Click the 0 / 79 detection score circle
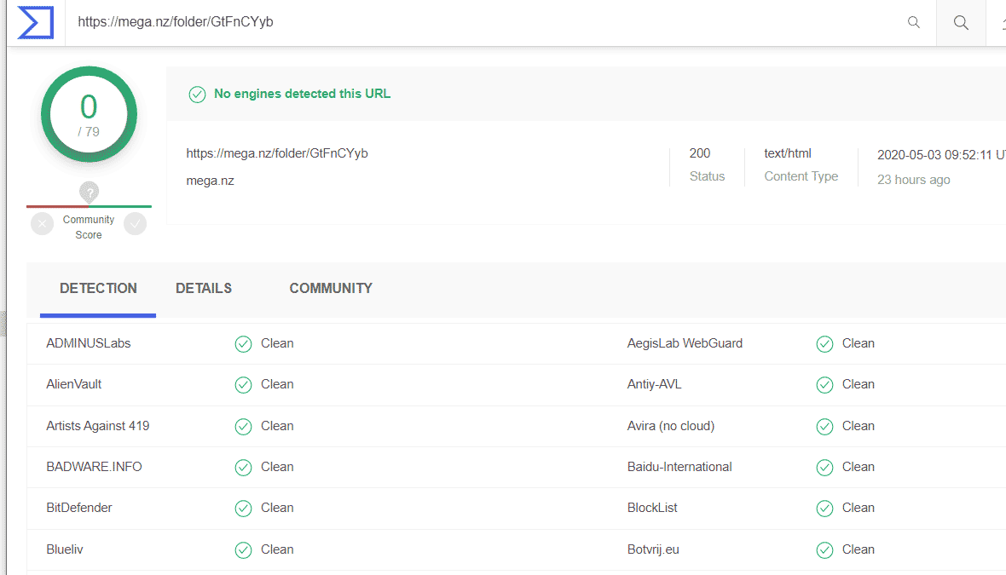This screenshot has width=1006, height=575. coord(89,114)
